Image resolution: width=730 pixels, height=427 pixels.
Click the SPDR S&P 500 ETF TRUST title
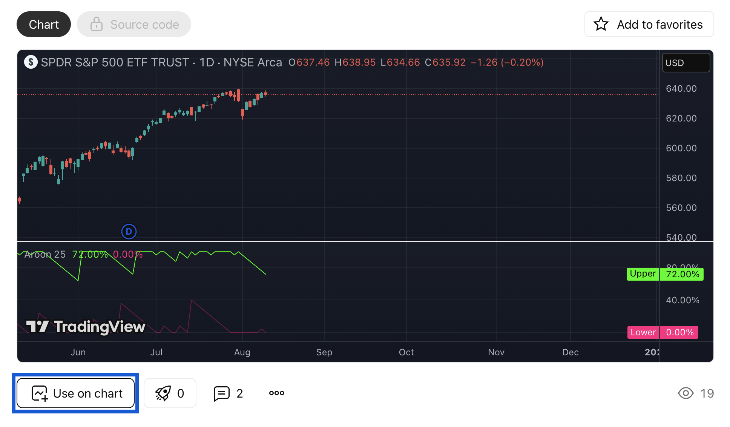coord(115,62)
